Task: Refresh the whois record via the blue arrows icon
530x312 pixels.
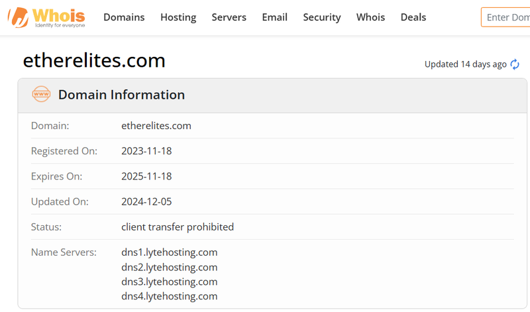Action: (x=515, y=64)
